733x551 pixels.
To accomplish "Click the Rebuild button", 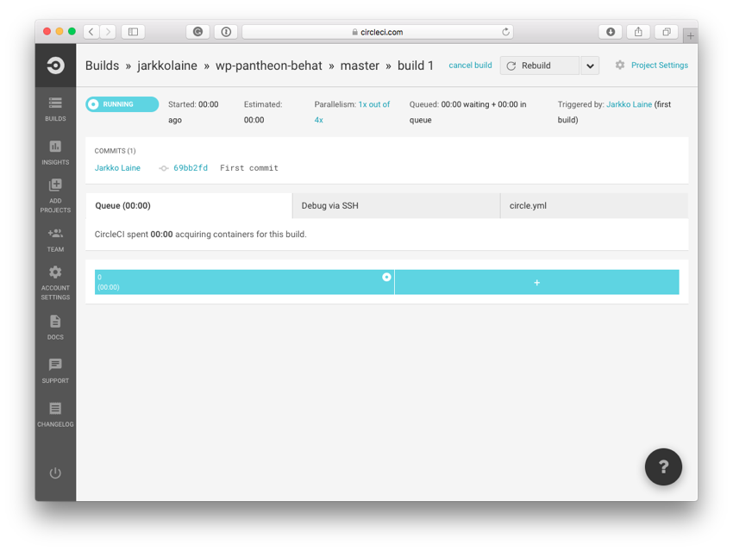I will [540, 66].
